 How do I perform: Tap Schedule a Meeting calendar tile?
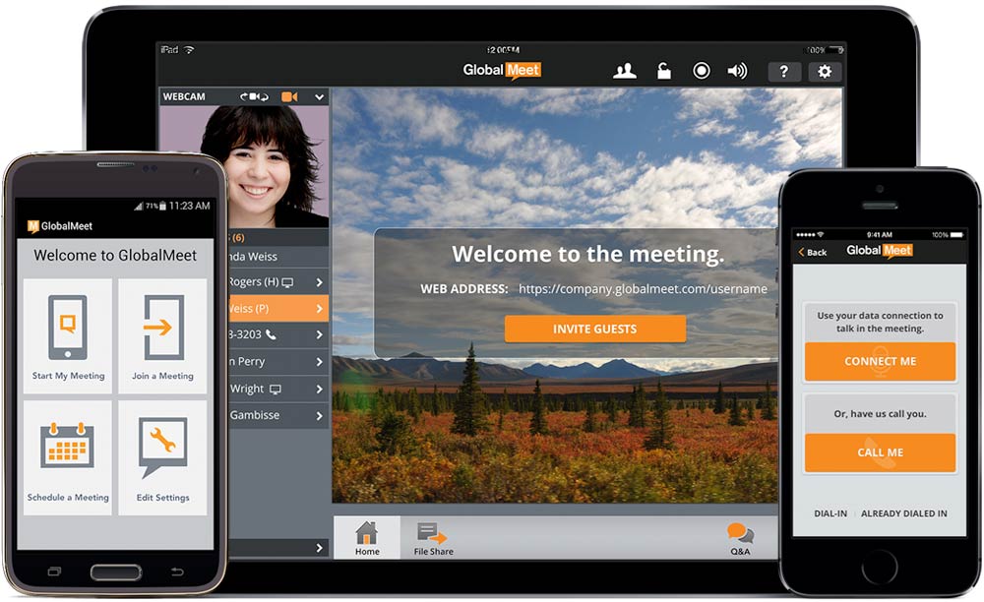point(68,457)
